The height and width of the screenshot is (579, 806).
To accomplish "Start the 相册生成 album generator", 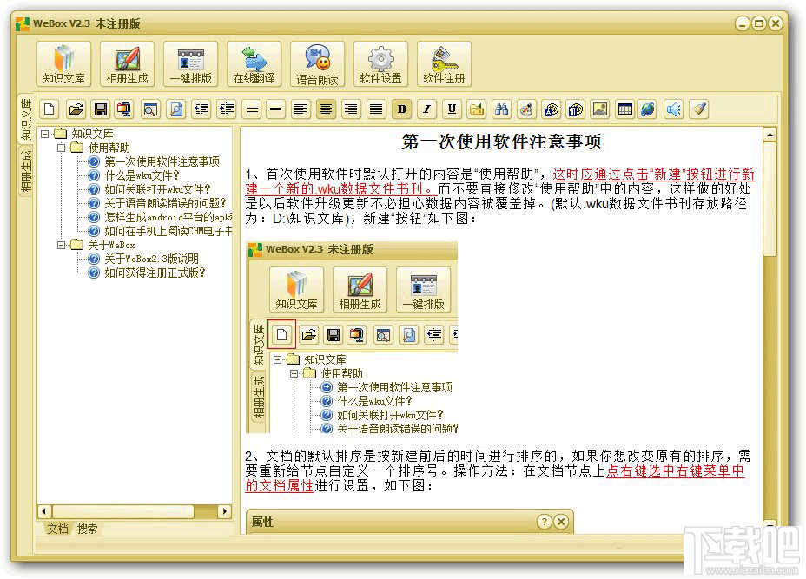I will 126,63.
